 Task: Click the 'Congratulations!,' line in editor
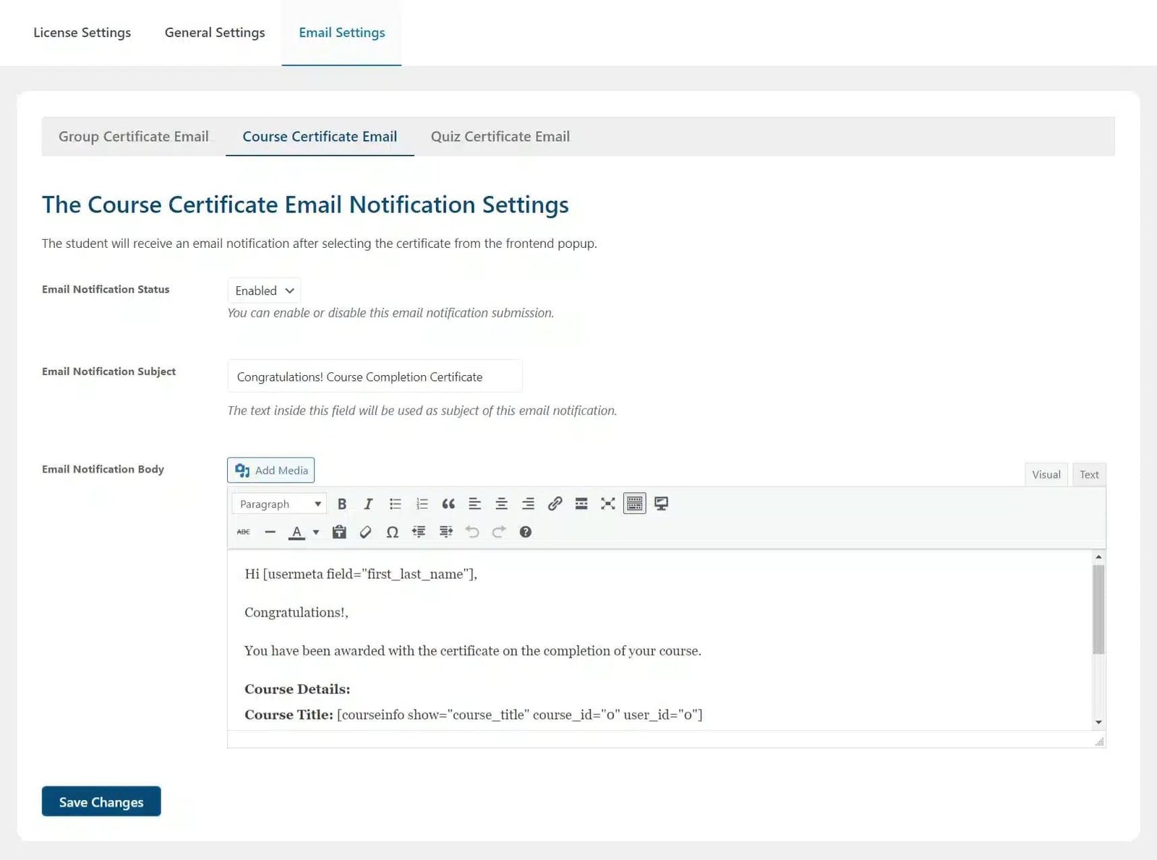(x=296, y=613)
